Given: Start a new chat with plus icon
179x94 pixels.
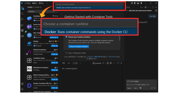Looking at the screenshot, I should (141, 7).
